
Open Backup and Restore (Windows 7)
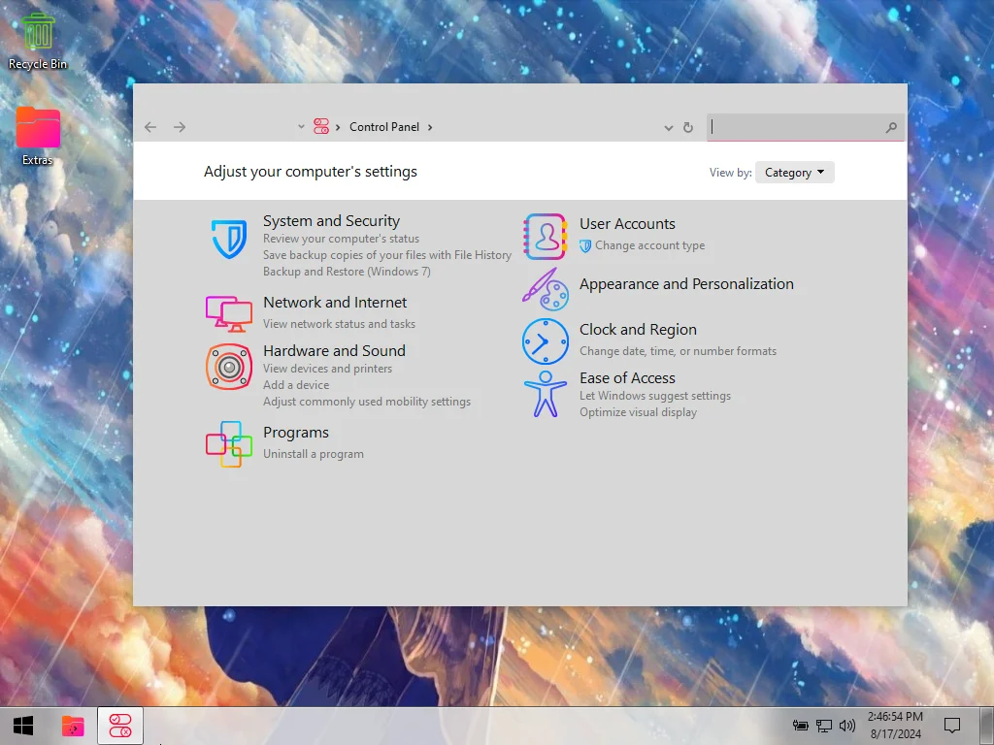347,272
